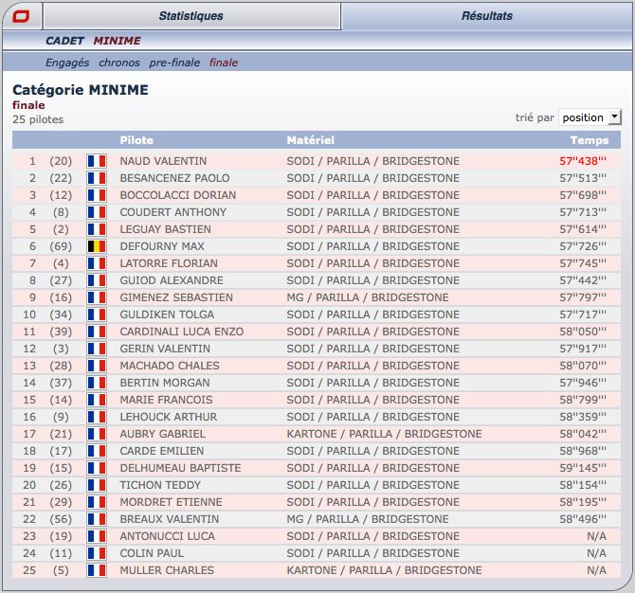Click the French flag next to AUBRY GABRIEL
The width and height of the screenshot is (635, 593).
tap(97, 434)
